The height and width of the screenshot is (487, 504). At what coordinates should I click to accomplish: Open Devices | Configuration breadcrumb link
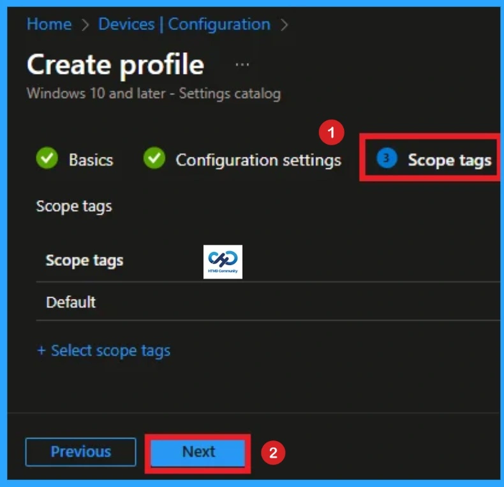(x=184, y=24)
